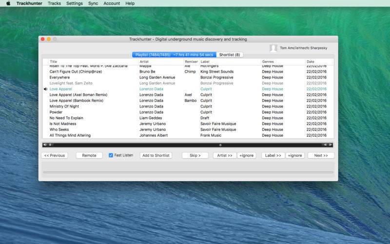The width and height of the screenshot is (390, 244).
Task: Sort by the Remixer column header
Action: [191, 61]
